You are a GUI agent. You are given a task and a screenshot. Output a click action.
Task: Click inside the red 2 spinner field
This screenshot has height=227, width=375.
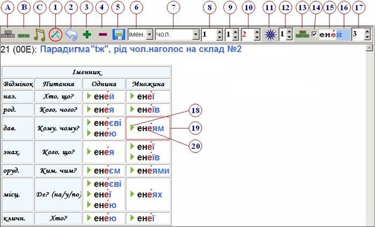(247, 35)
